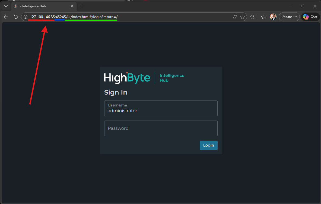Focus the Username field
This screenshot has width=321, height=204.
[161, 108]
